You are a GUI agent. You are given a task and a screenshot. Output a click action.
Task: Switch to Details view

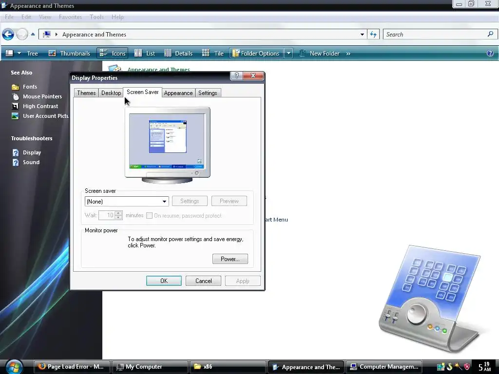pyautogui.click(x=178, y=54)
